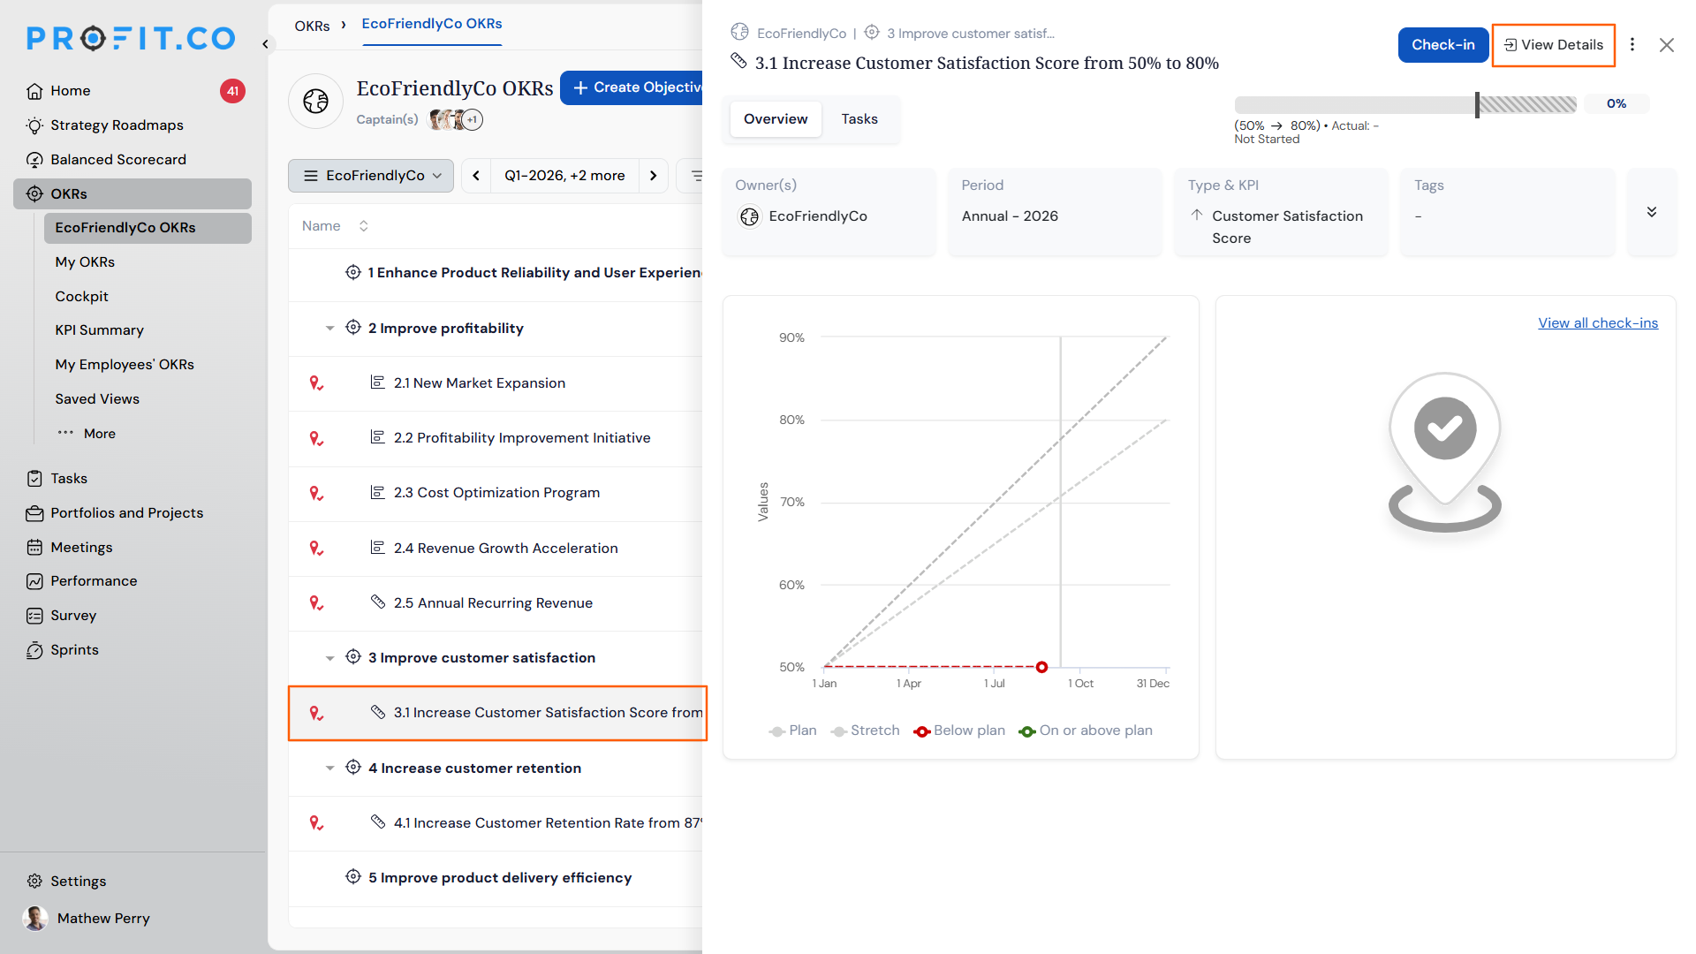Select EcoFriendlyCo OKRs in sidebar
This screenshot has width=1696, height=954.
click(148, 228)
